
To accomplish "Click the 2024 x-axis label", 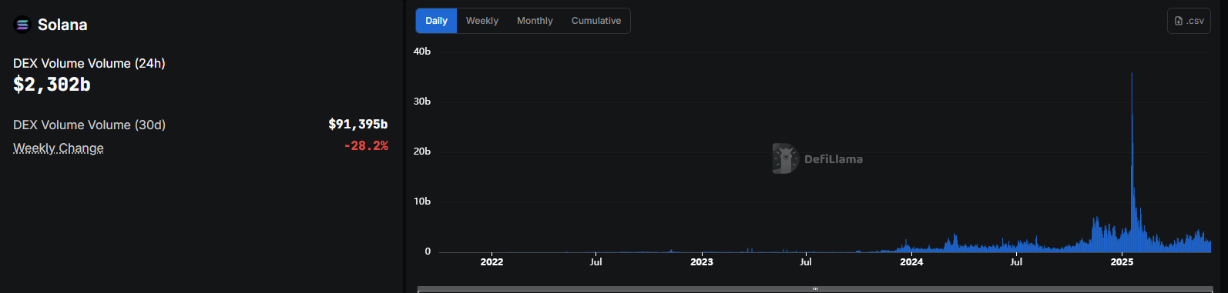I will click(911, 262).
